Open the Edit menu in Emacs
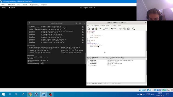173x97 pixels. click(92, 26)
